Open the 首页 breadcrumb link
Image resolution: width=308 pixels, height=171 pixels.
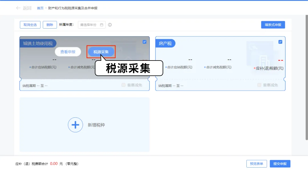pos(40,8)
